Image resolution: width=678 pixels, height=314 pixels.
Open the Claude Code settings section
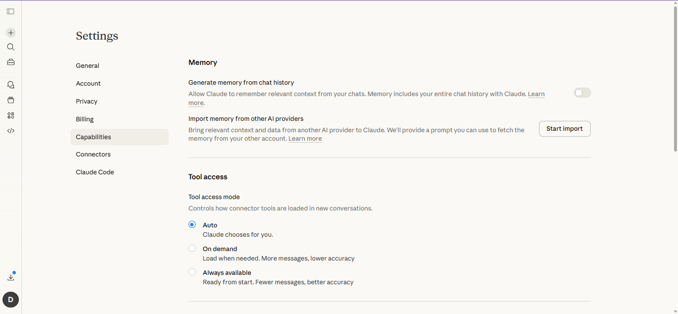(x=120, y=172)
